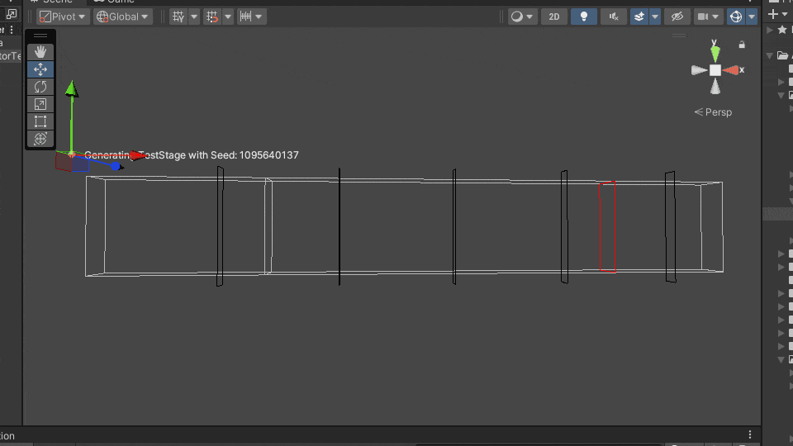Select the combined Transform tool
The height and width of the screenshot is (446, 793).
pyautogui.click(x=40, y=139)
